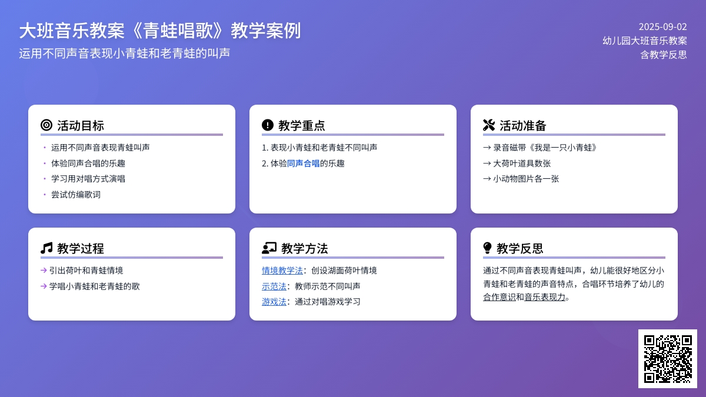Click the underlined 音乐表现力 text
This screenshot has width=706, height=397.
pos(545,297)
